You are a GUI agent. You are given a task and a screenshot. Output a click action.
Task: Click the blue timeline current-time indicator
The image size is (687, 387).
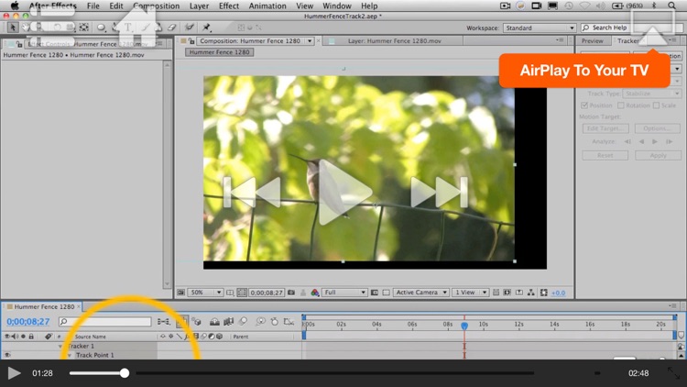(x=464, y=326)
